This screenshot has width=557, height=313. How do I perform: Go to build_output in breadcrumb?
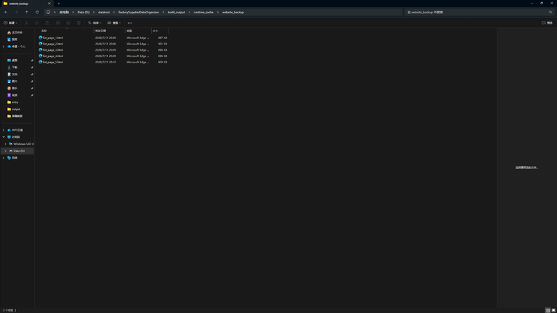[x=176, y=12]
